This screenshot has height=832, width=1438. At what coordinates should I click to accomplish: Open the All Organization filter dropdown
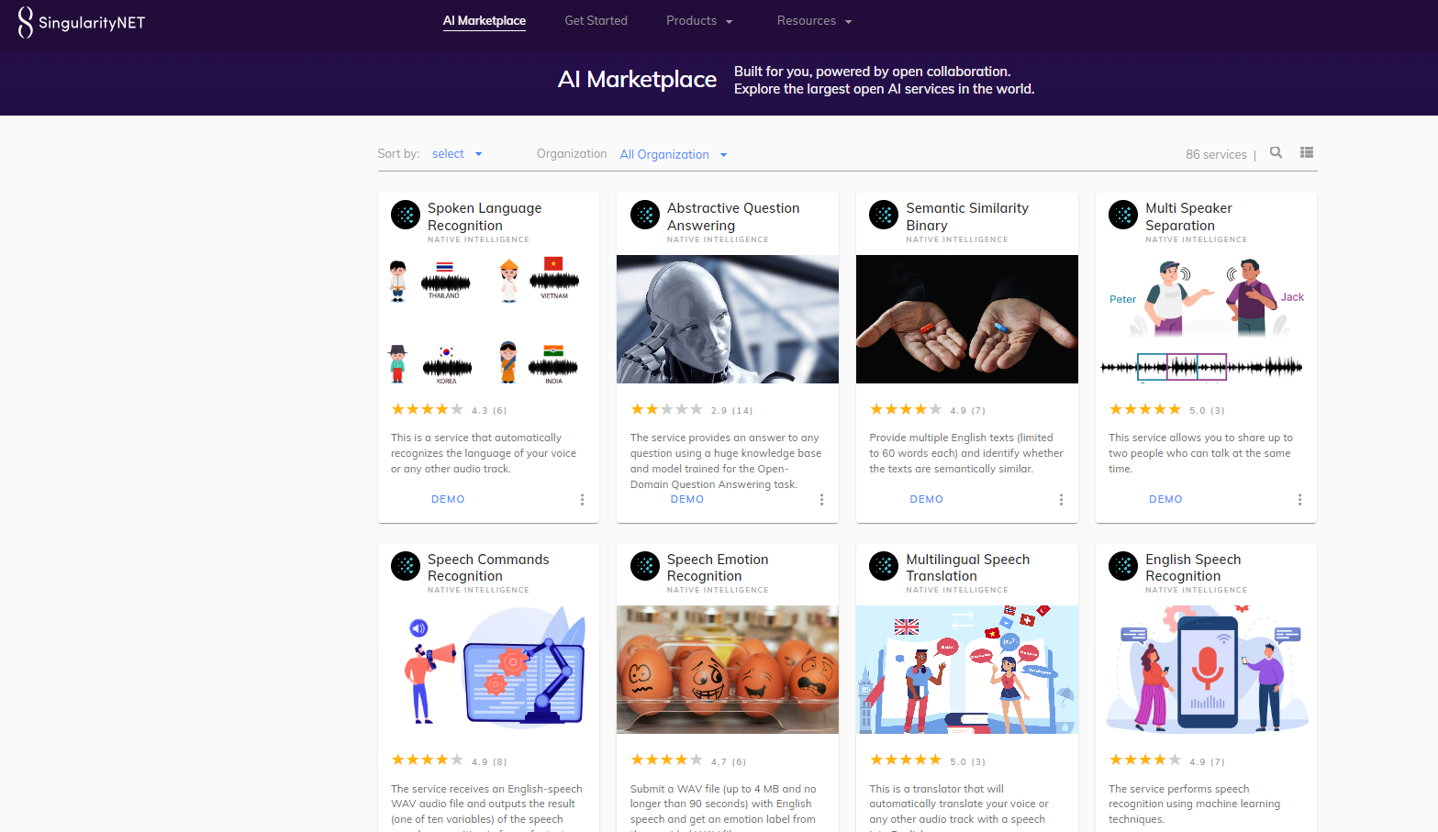point(674,154)
